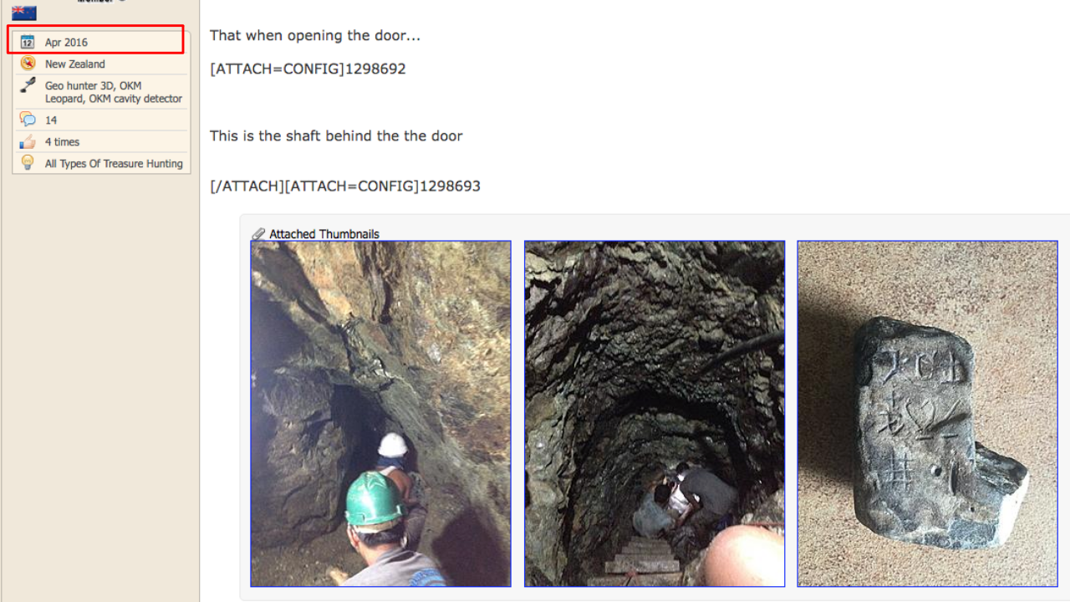Click the [ATTACH=CONFIG]1298692 text
The height and width of the screenshot is (602, 1070).
[x=308, y=69]
